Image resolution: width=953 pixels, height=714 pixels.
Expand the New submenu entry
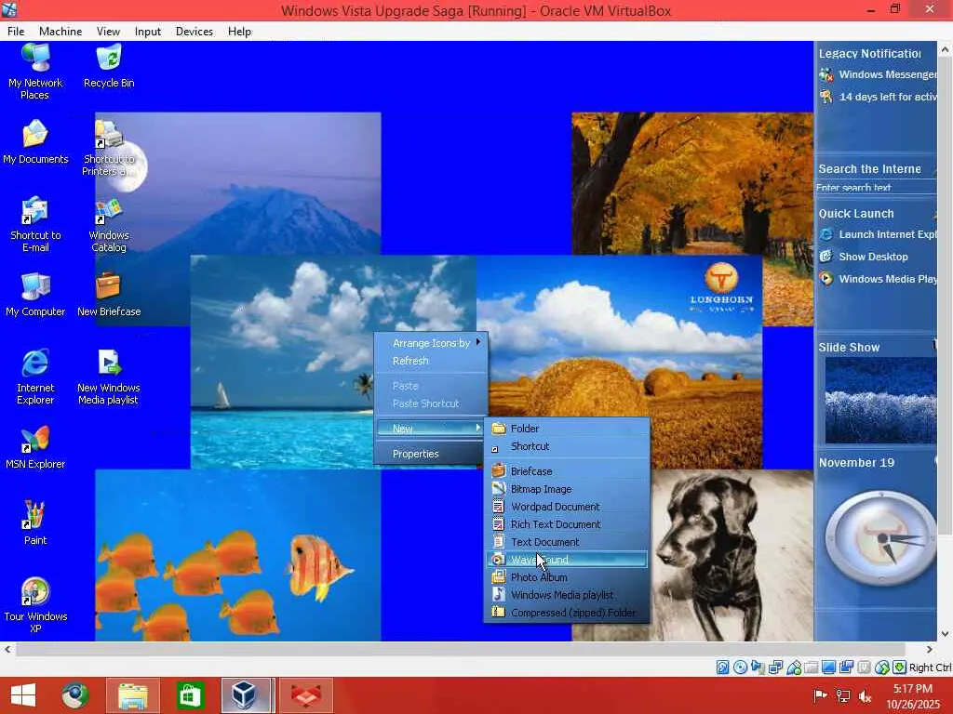[x=431, y=429]
